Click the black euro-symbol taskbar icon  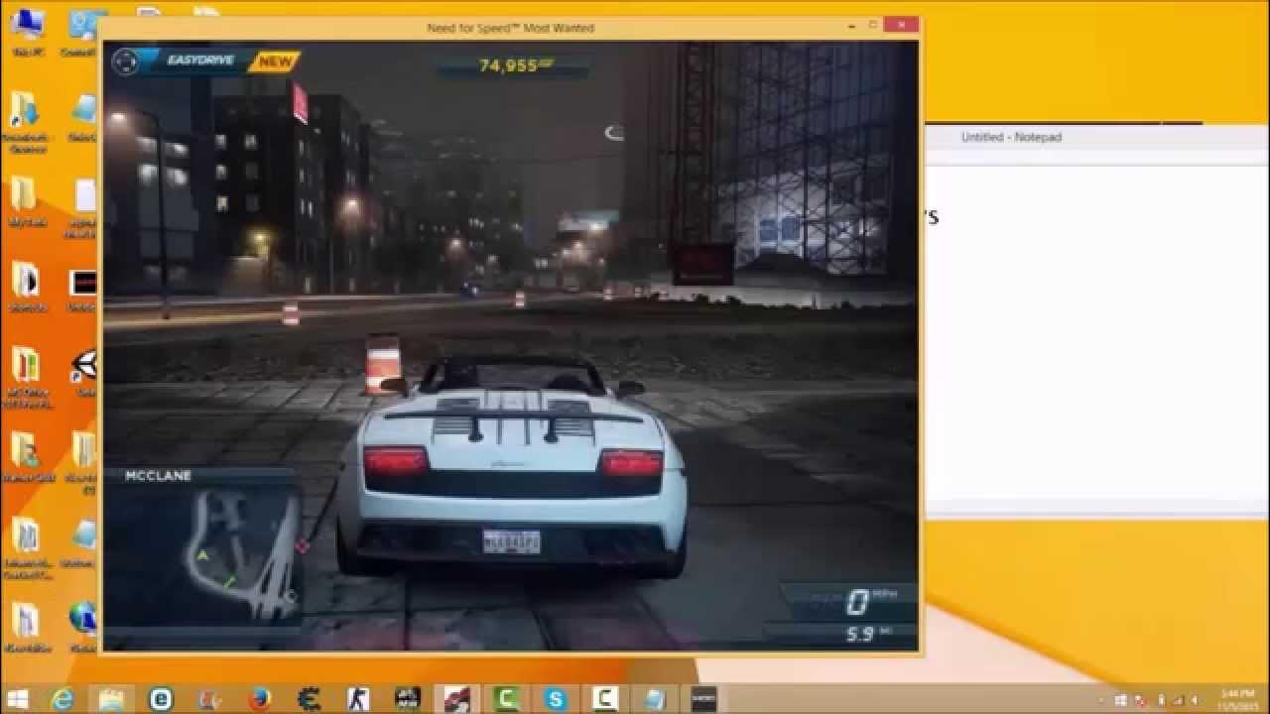click(310, 699)
